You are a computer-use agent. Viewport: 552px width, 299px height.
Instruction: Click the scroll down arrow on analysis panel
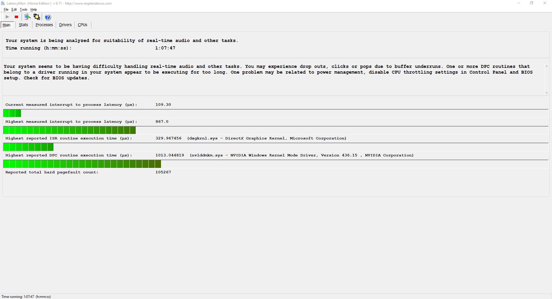click(x=547, y=93)
